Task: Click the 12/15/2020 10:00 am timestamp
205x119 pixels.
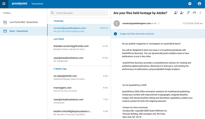Action: pos(192,23)
